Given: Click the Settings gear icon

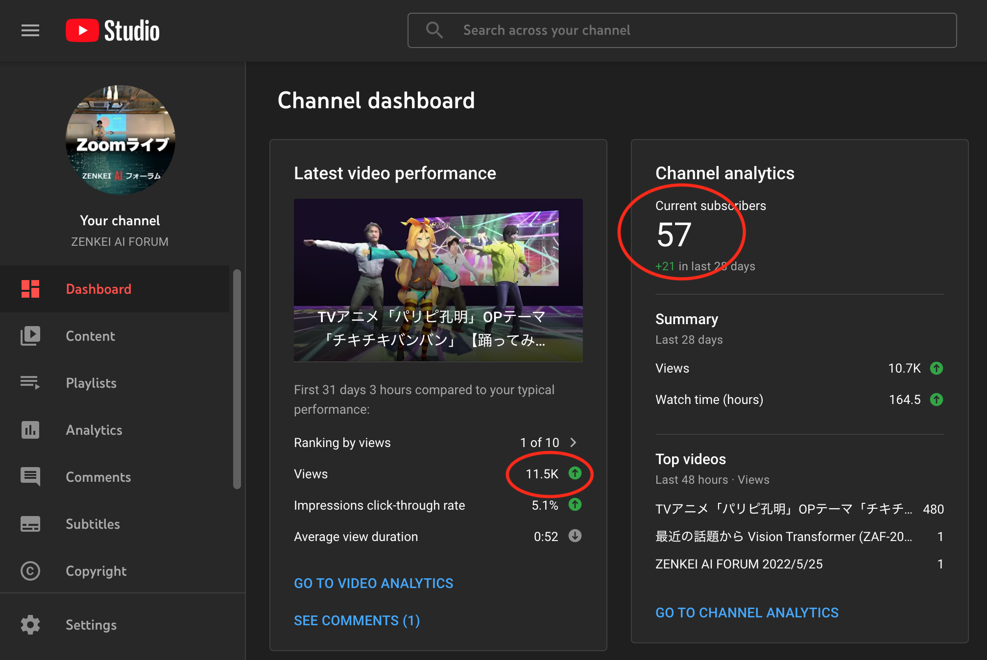Looking at the screenshot, I should pos(30,625).
